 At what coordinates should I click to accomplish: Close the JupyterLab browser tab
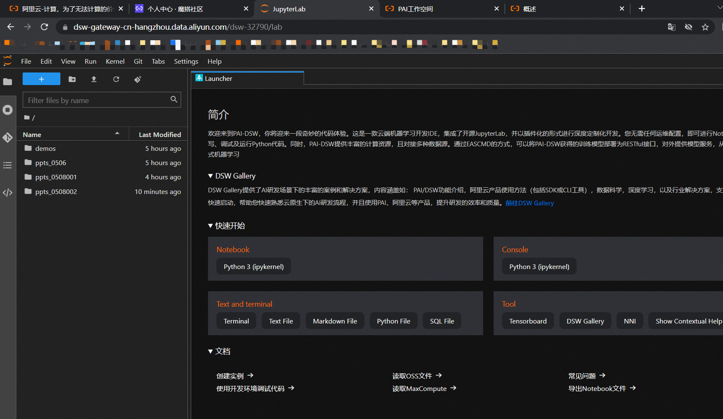pos(371,9)
